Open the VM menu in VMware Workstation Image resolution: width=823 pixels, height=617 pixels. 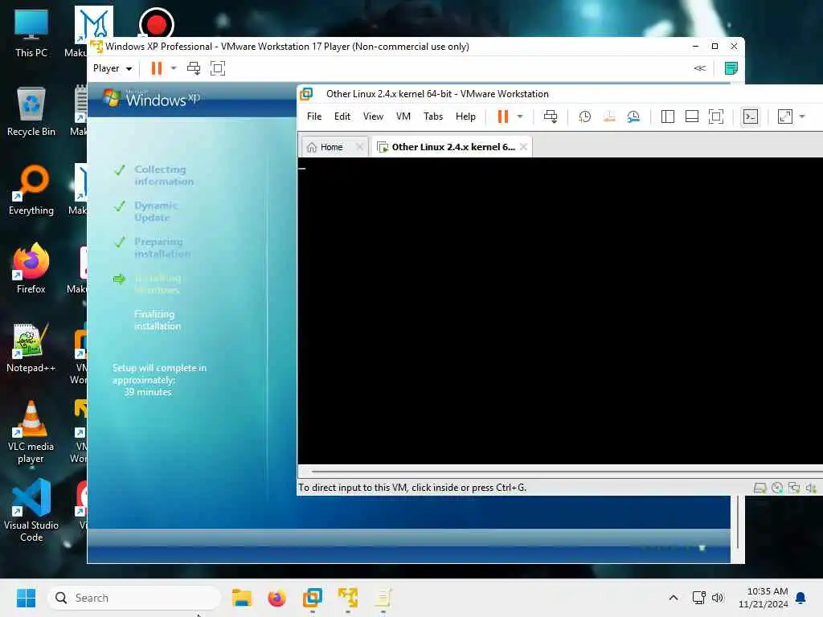(x=403, y=116)
